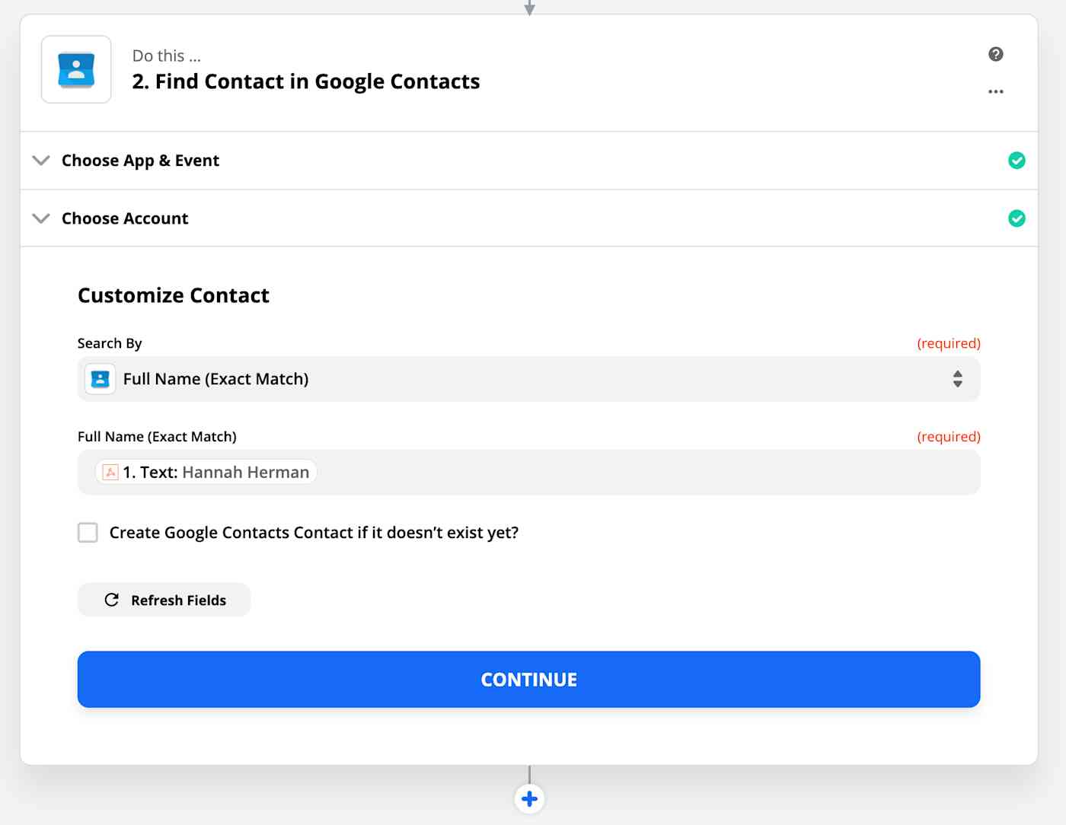Expand the Choose App & Event chevron
The width and height of the screenshot is (1066, 825).
(41, 161)
